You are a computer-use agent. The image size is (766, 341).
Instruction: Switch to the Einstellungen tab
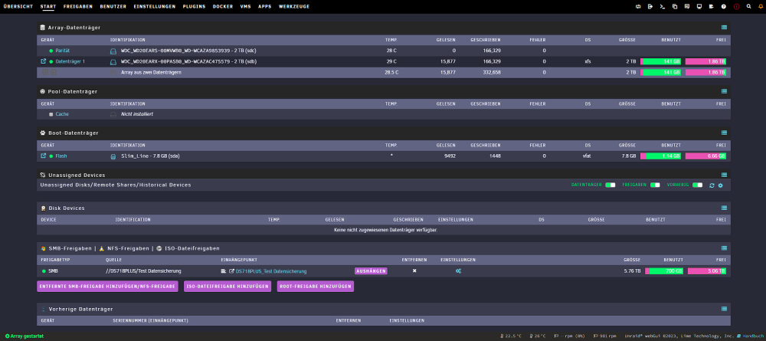(x=155, y=7)
